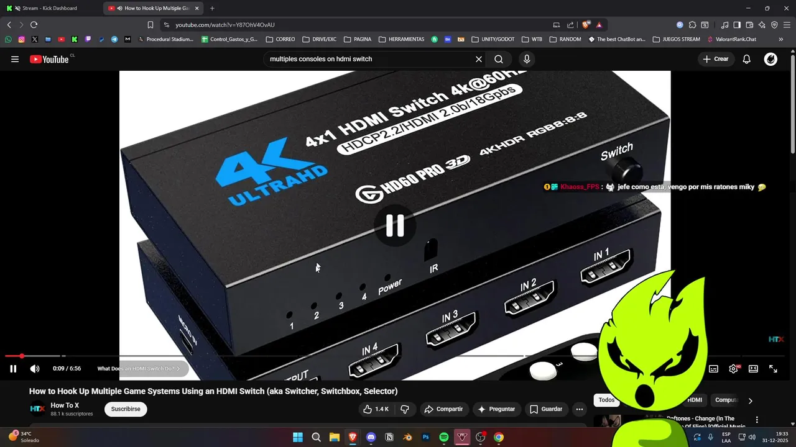The width and height of the screenshot is (796, 447).
Task: Go to the YouTube home logo
Action: click(50, 59)
